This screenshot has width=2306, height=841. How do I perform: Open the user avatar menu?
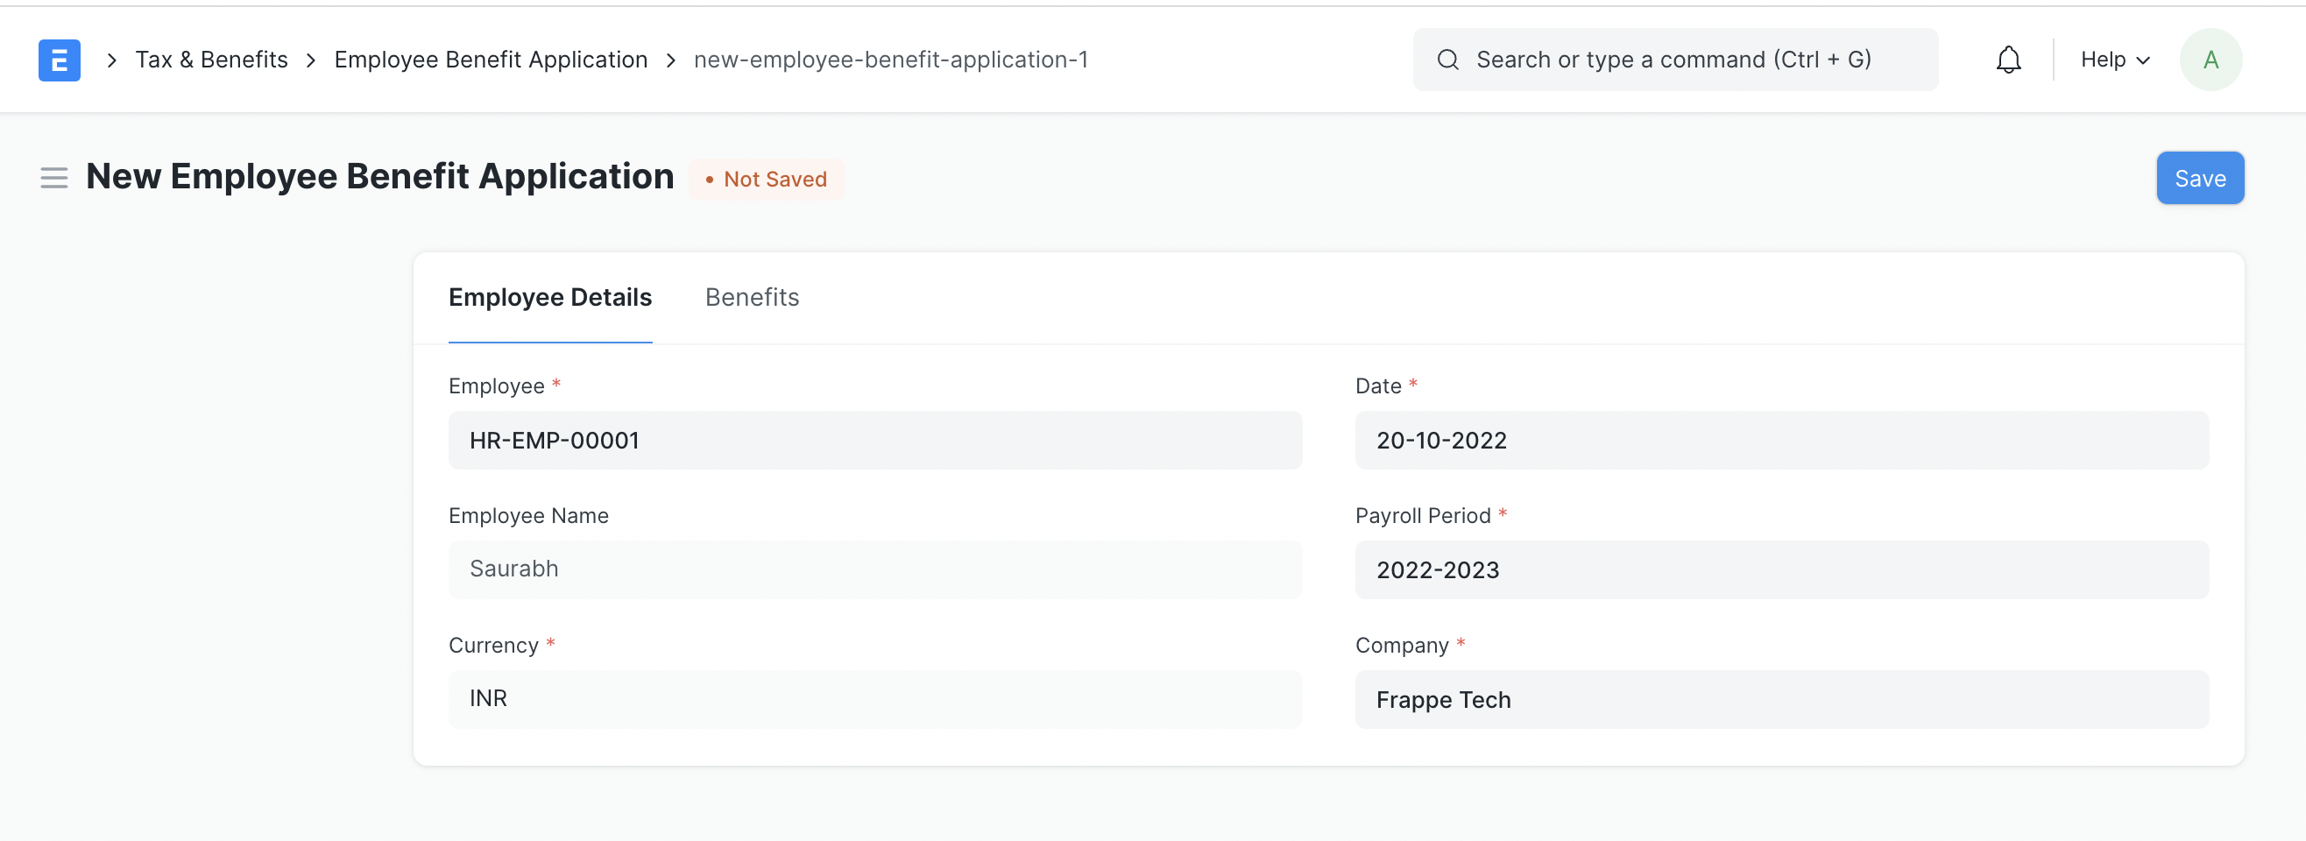click(2211, 59)
